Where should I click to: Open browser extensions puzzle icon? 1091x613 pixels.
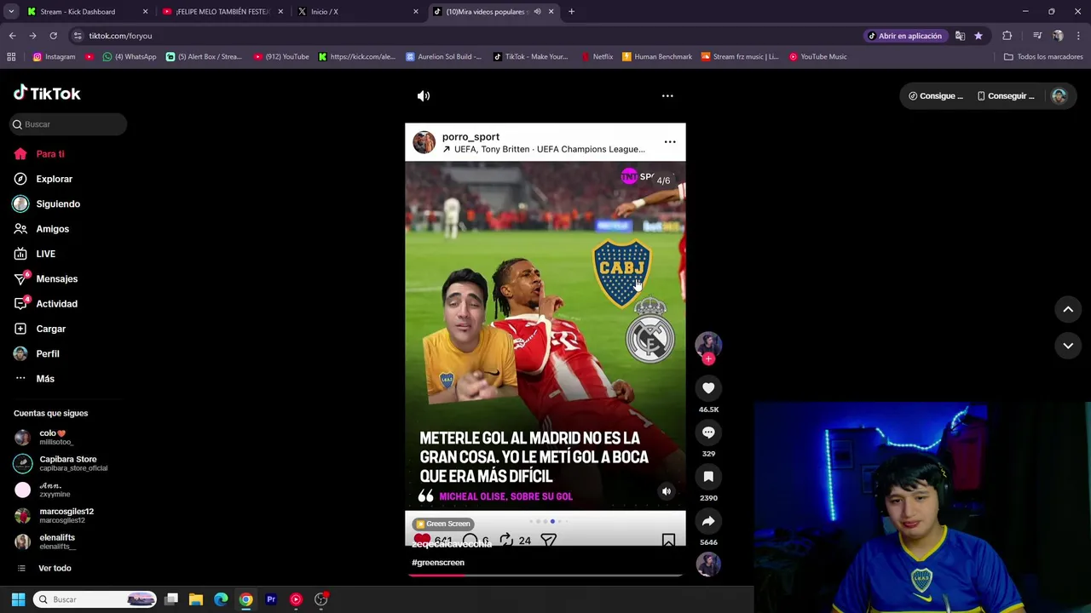point(1007,36)
